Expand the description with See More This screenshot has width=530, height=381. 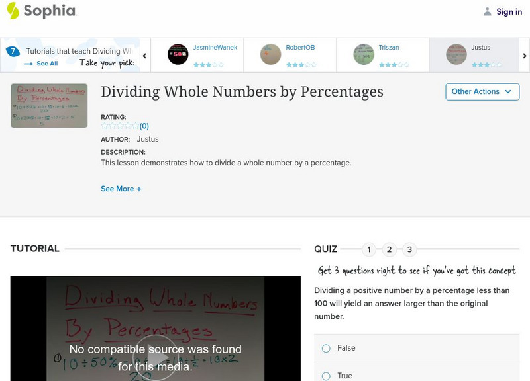click(121, 188)
